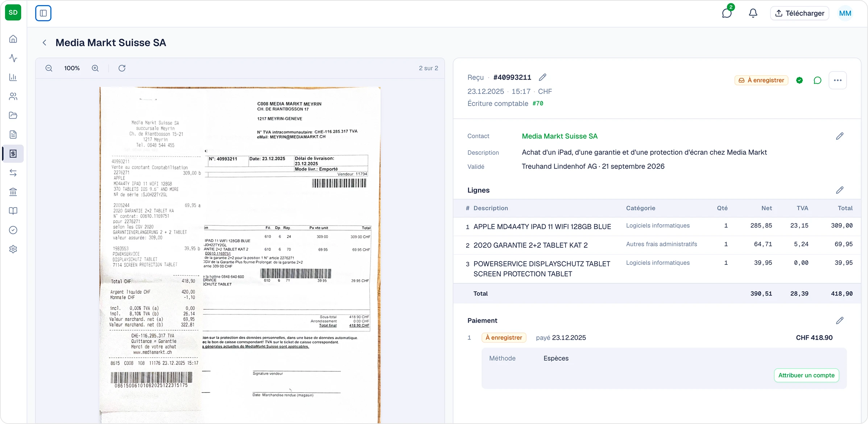Screen dimensions: 868x424
Task: Open the settings gear icon
Action: (x=13, y=249)
